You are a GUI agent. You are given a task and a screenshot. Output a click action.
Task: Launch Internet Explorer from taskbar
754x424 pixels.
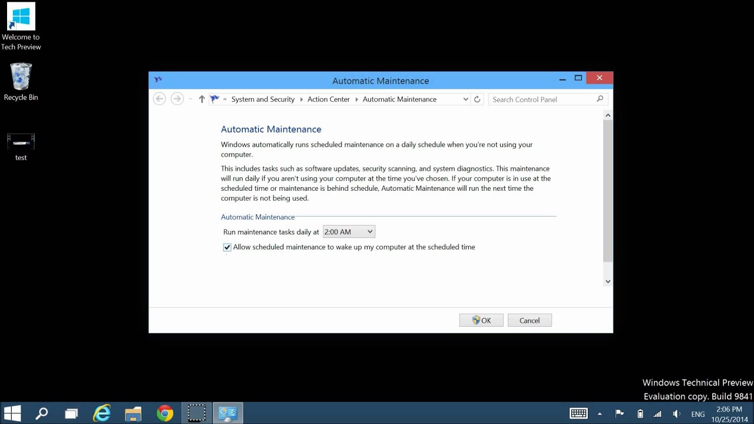coord(102,413)
